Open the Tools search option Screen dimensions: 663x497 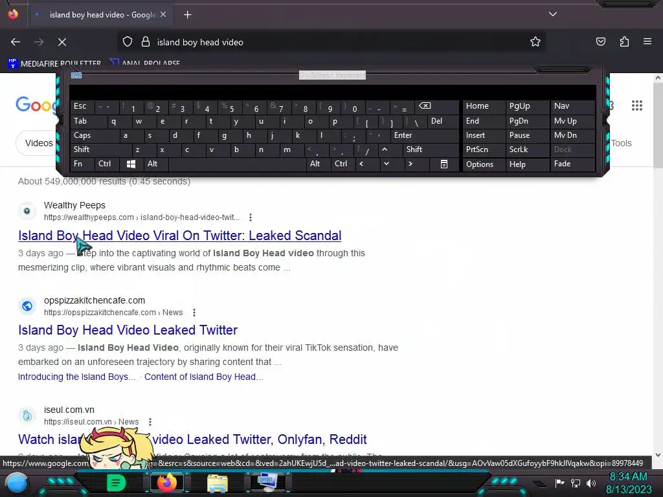[621, 143]
